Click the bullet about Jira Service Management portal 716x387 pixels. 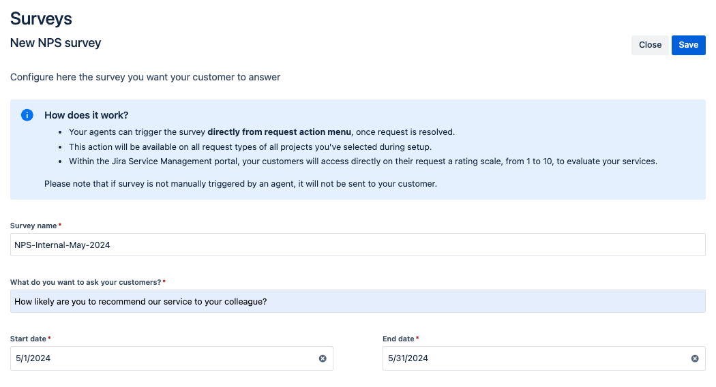361,161
